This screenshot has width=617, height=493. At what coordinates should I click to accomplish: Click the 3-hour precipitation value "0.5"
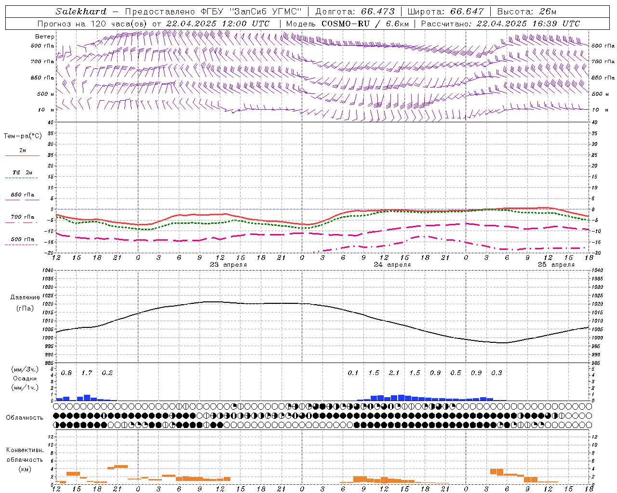coord(456,373)
